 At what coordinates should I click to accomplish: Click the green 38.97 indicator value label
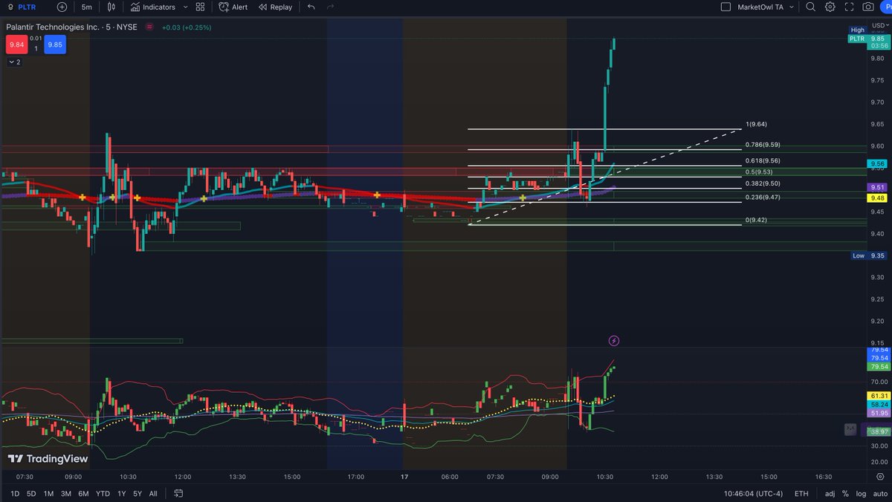[x=878, y=431]
